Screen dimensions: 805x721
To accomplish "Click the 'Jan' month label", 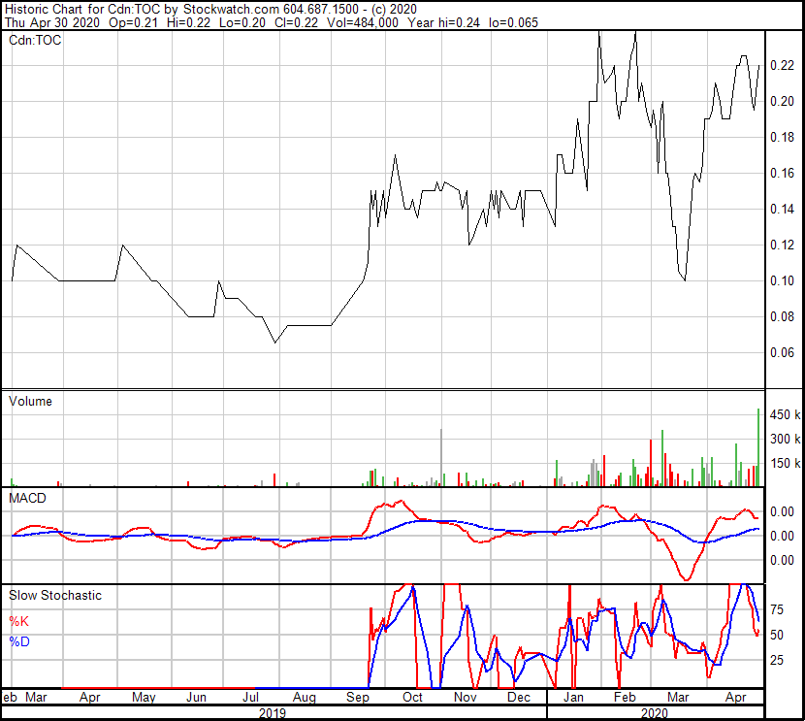I will (x=573, y=698).
